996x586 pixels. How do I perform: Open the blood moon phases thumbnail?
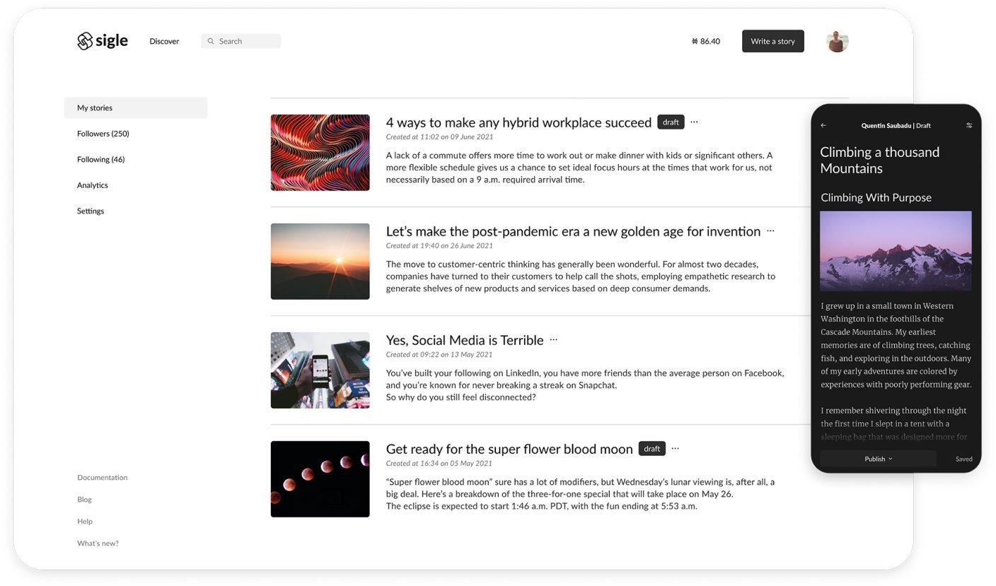(320, 479)
